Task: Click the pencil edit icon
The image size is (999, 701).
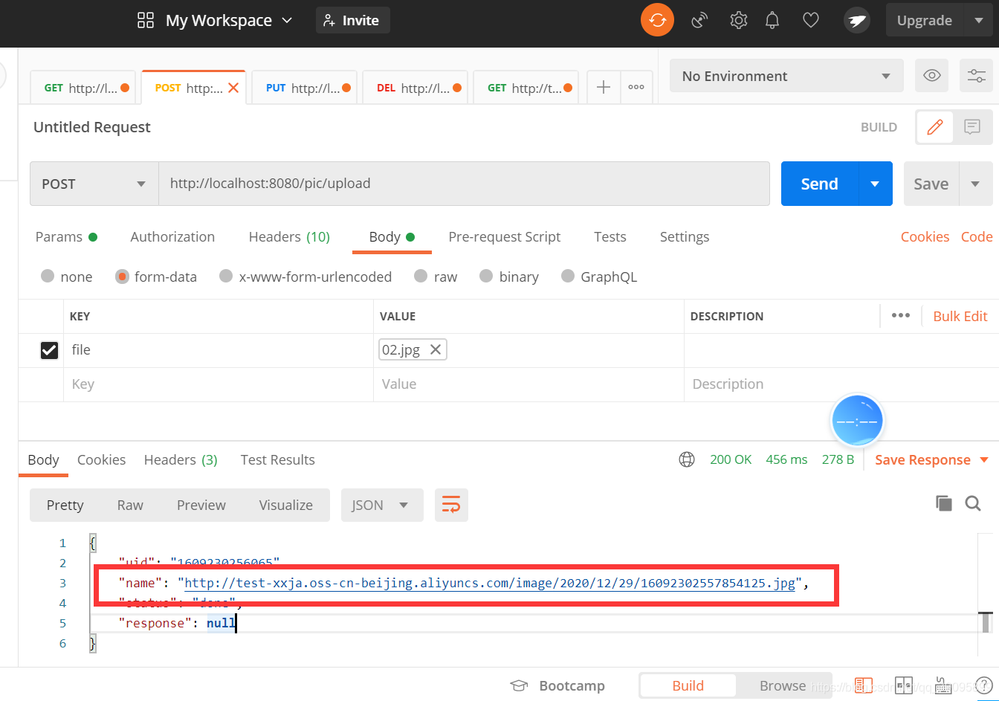Action: [935, 127]
